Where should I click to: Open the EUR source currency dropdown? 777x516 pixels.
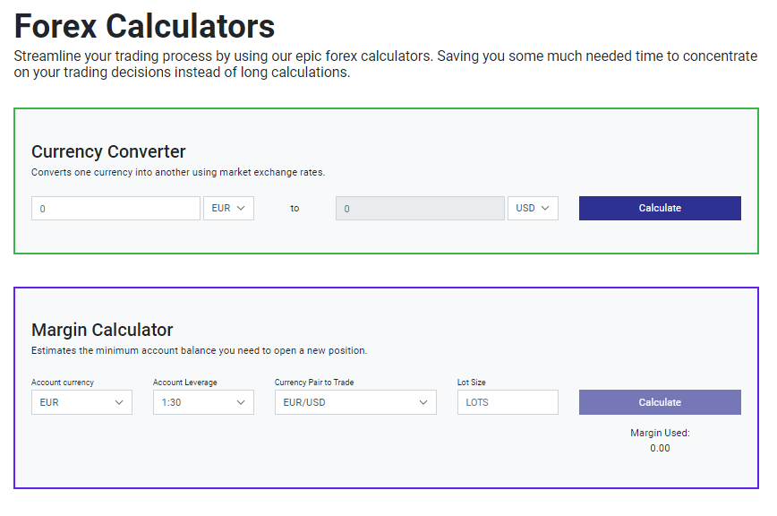[228, 208]
